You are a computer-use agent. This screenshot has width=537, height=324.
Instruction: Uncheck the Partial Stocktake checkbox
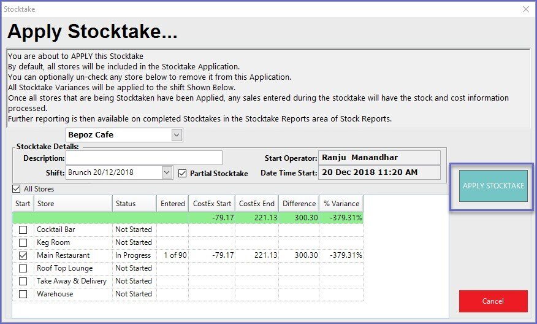click(183, 174)
